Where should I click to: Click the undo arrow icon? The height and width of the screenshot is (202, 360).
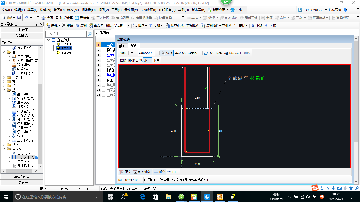26,18
